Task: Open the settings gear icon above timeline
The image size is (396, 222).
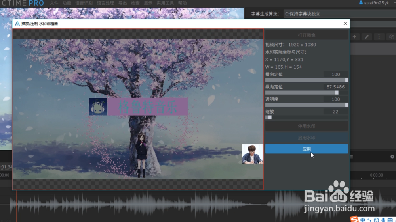Action: click(392, 157)
